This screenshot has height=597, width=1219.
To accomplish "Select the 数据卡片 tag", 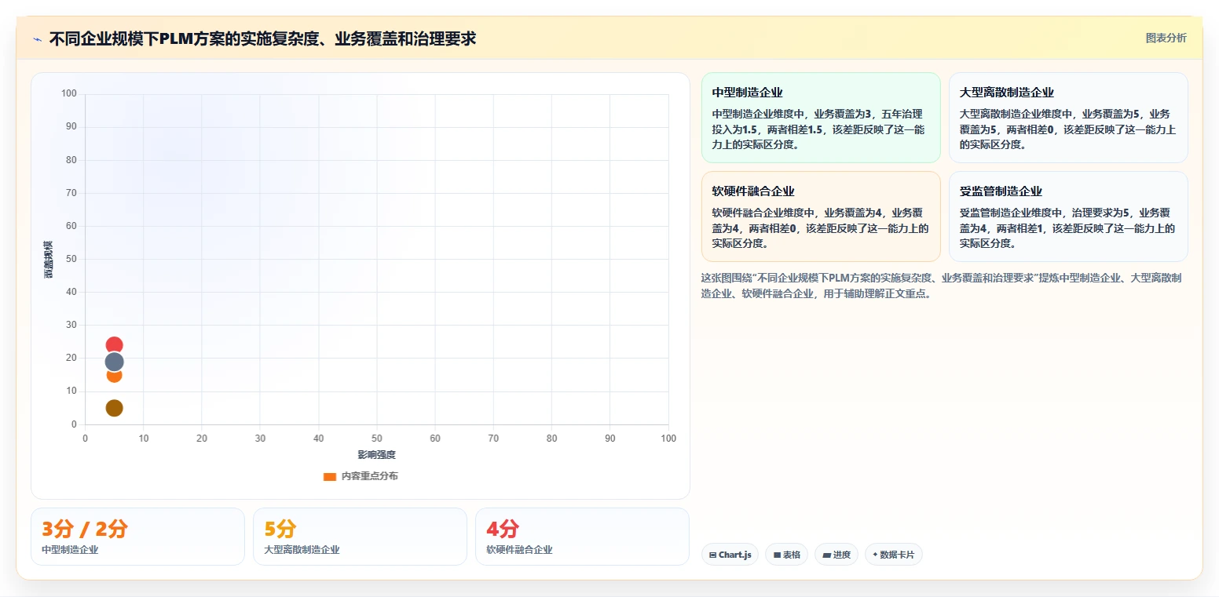I will click(x=893, y=555).
